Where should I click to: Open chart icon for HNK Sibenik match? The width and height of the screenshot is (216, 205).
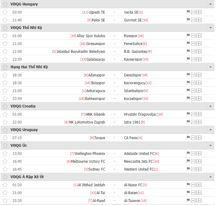click(193, 114)
